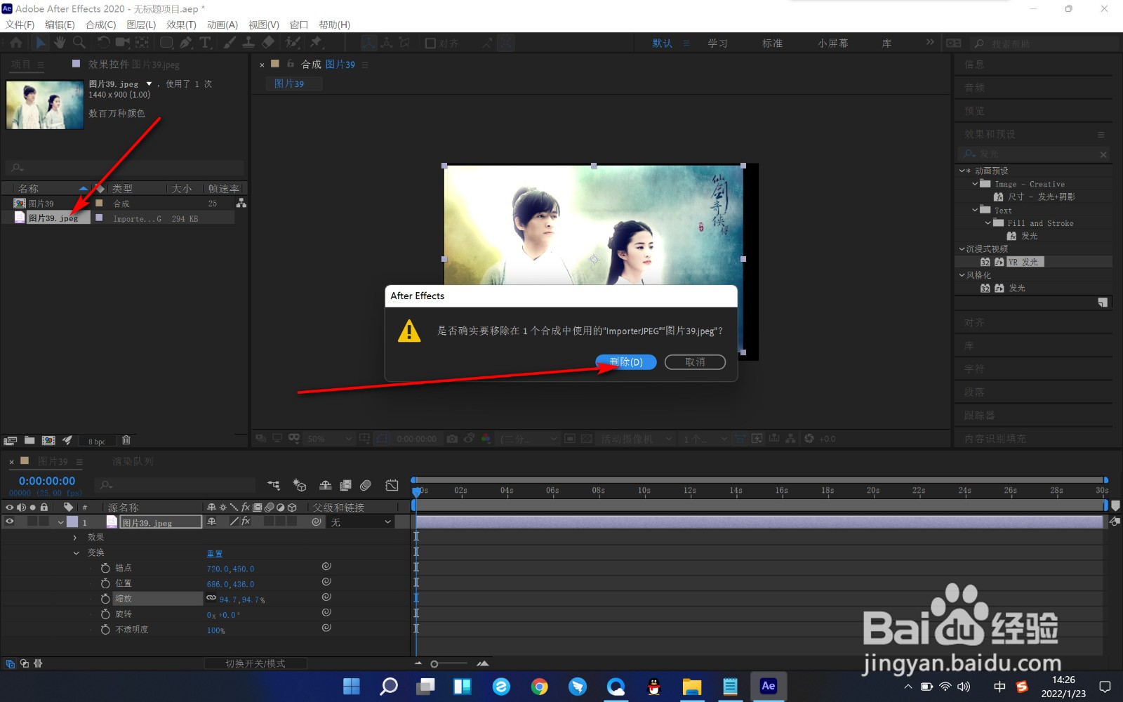
Task: Collapse 风格化 category in effects panel
Action: click(x=962, y=275)
